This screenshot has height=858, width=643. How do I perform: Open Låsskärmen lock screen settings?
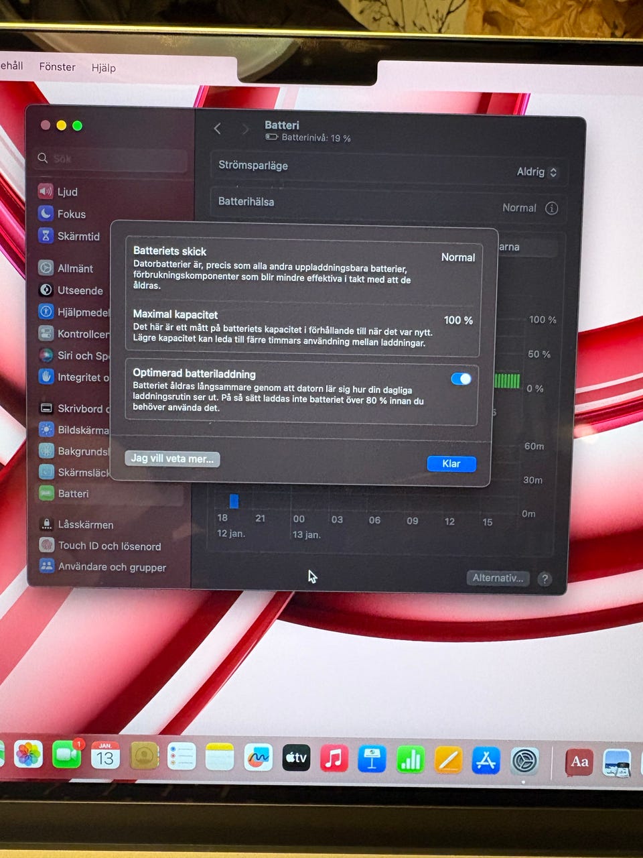point(84,524)
